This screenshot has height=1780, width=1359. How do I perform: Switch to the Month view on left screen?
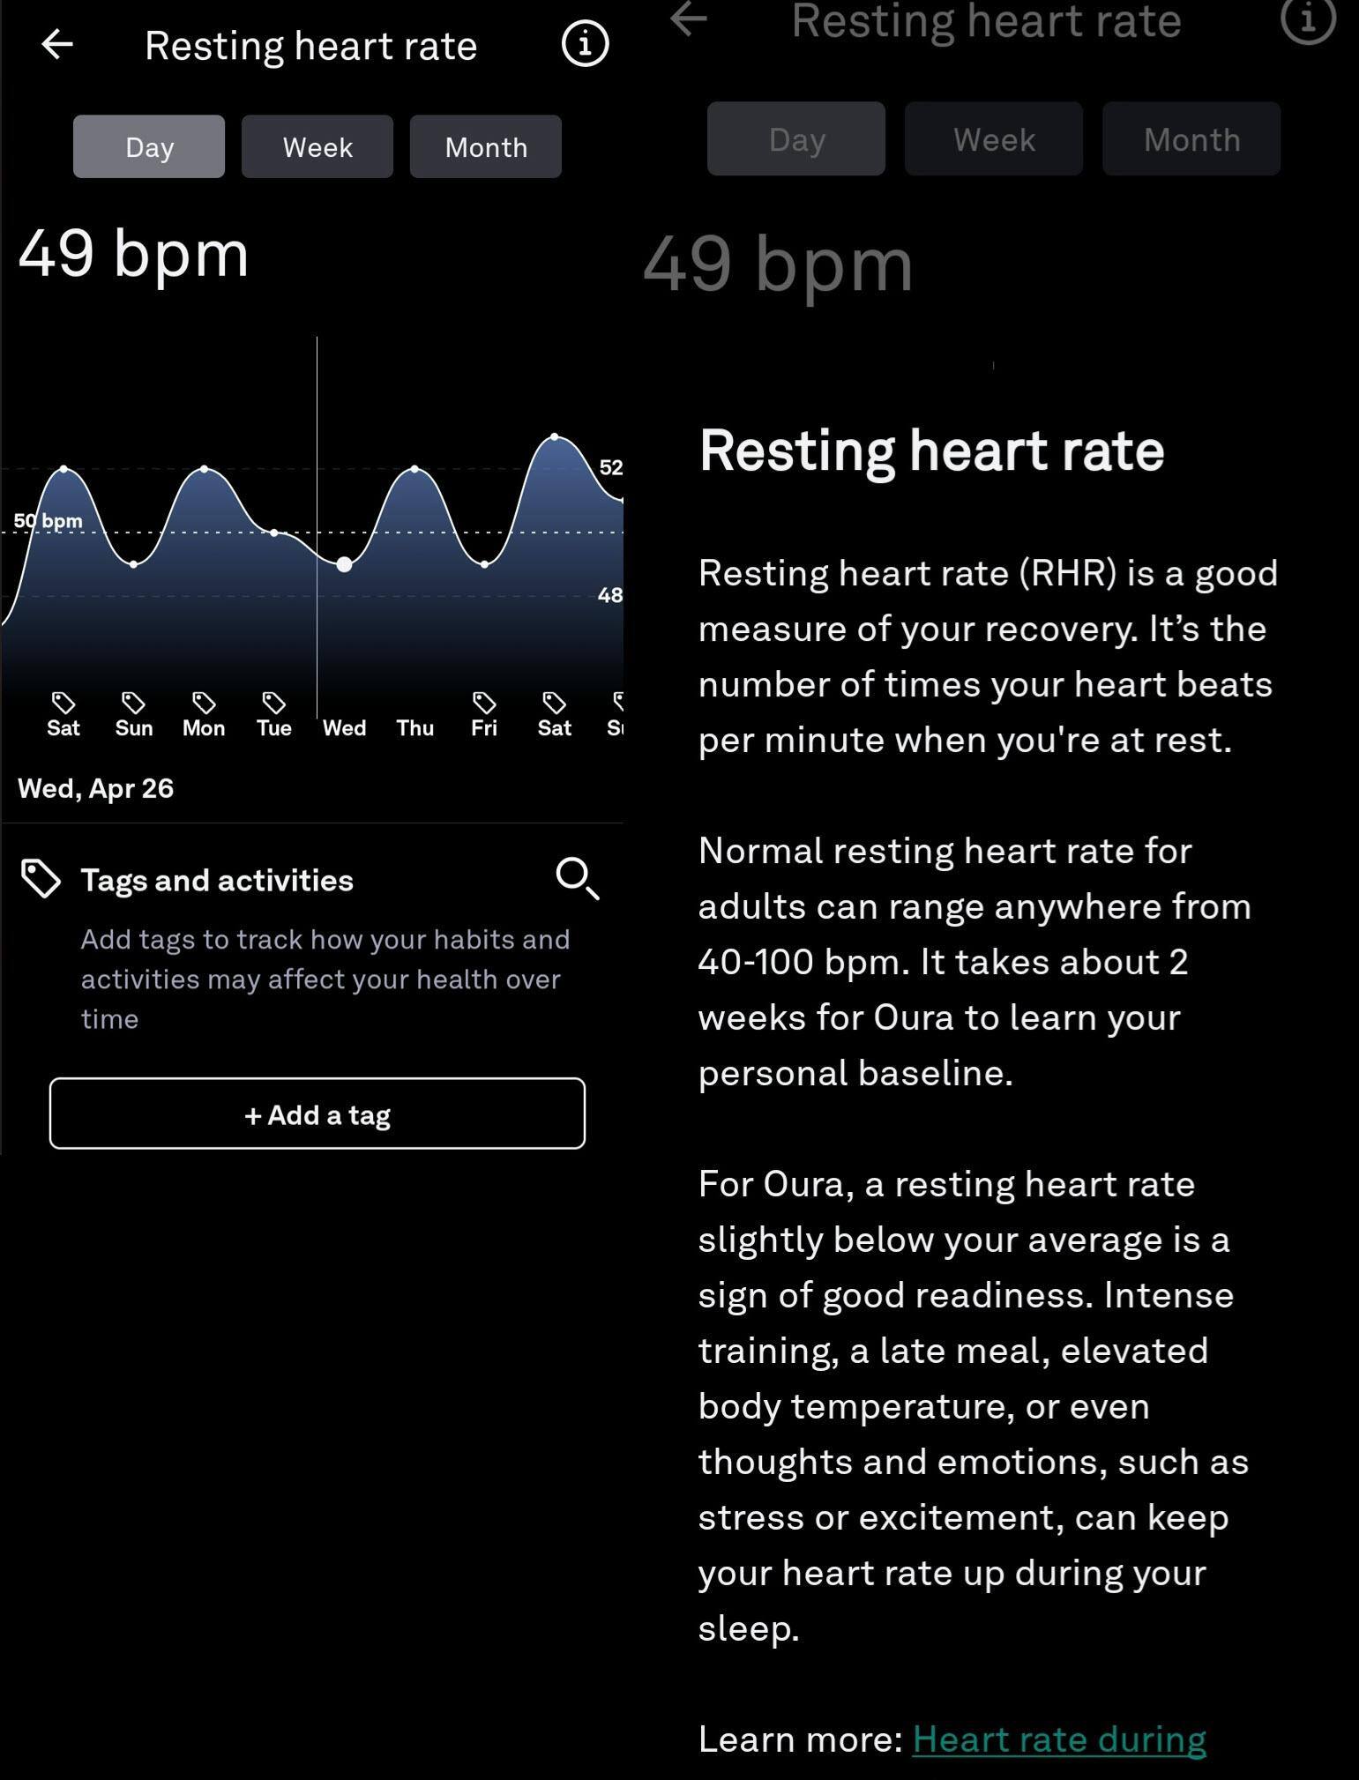point(486,146)
